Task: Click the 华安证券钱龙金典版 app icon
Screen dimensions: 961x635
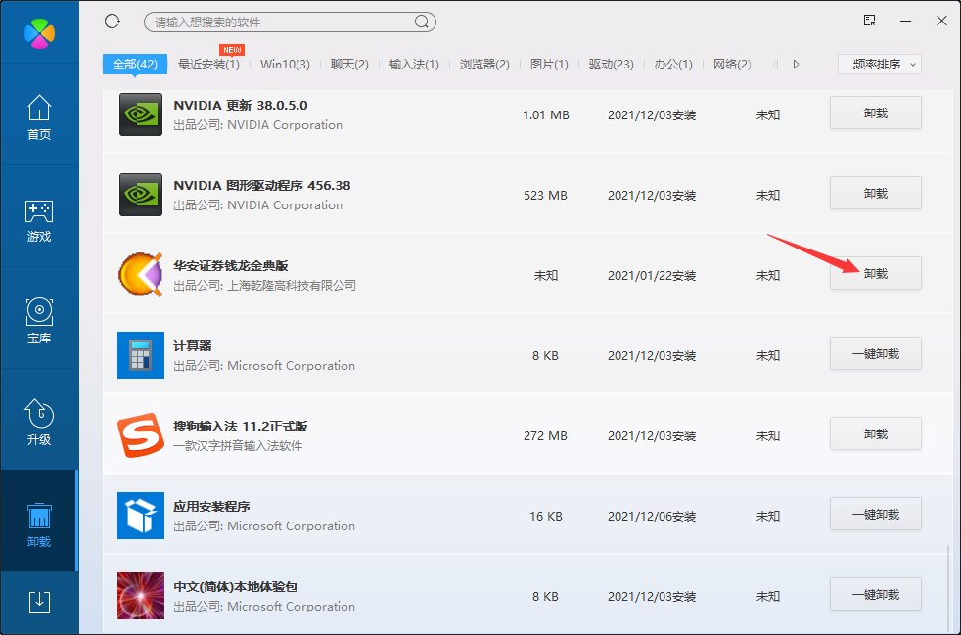Action: [x=141, y=275]
